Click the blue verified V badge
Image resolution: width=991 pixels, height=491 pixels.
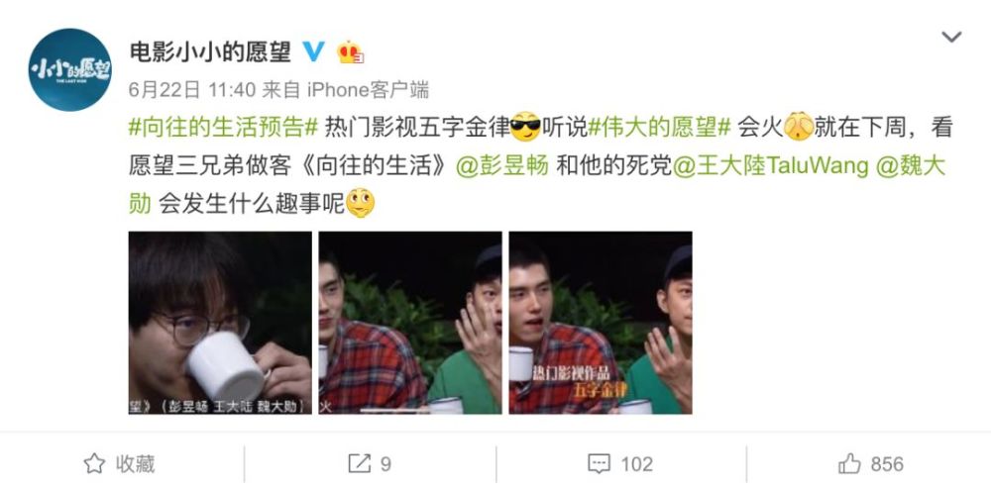tap(314, 51)
